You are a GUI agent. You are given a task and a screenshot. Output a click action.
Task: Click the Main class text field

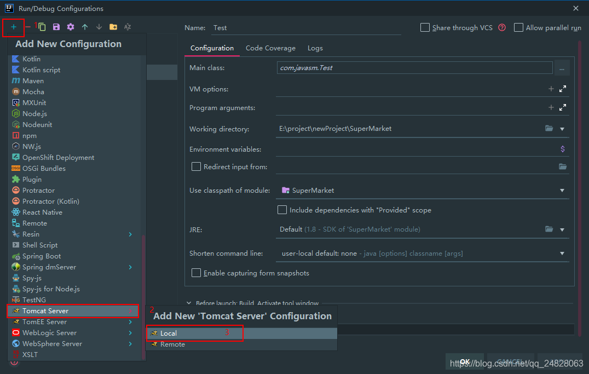point(415,68)
